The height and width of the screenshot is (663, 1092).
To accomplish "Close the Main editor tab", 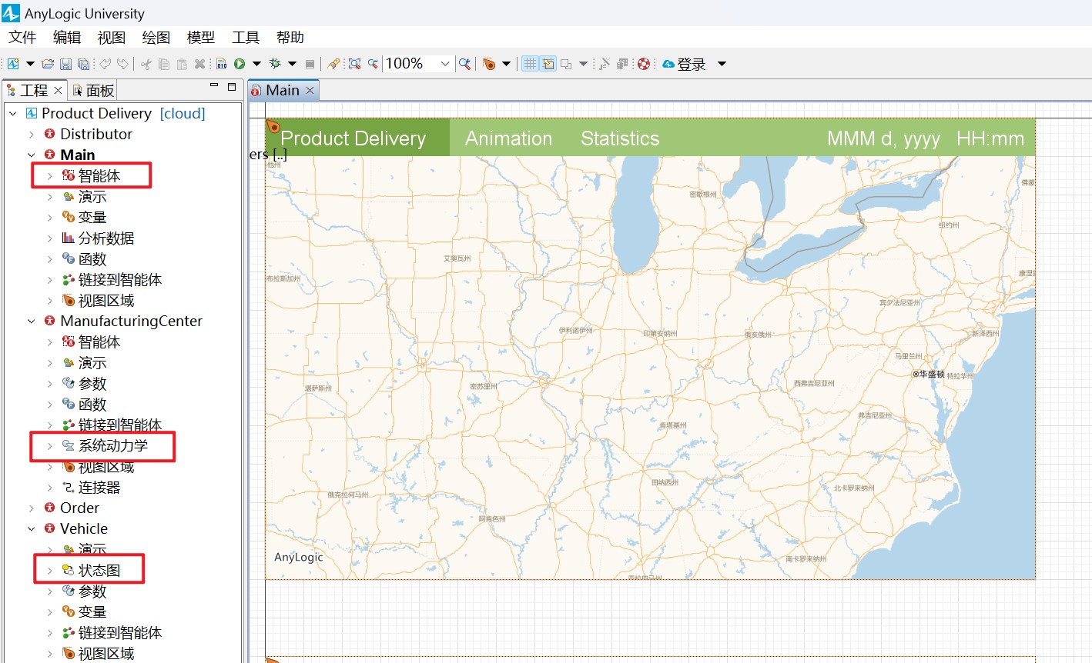I will point(310,91).
